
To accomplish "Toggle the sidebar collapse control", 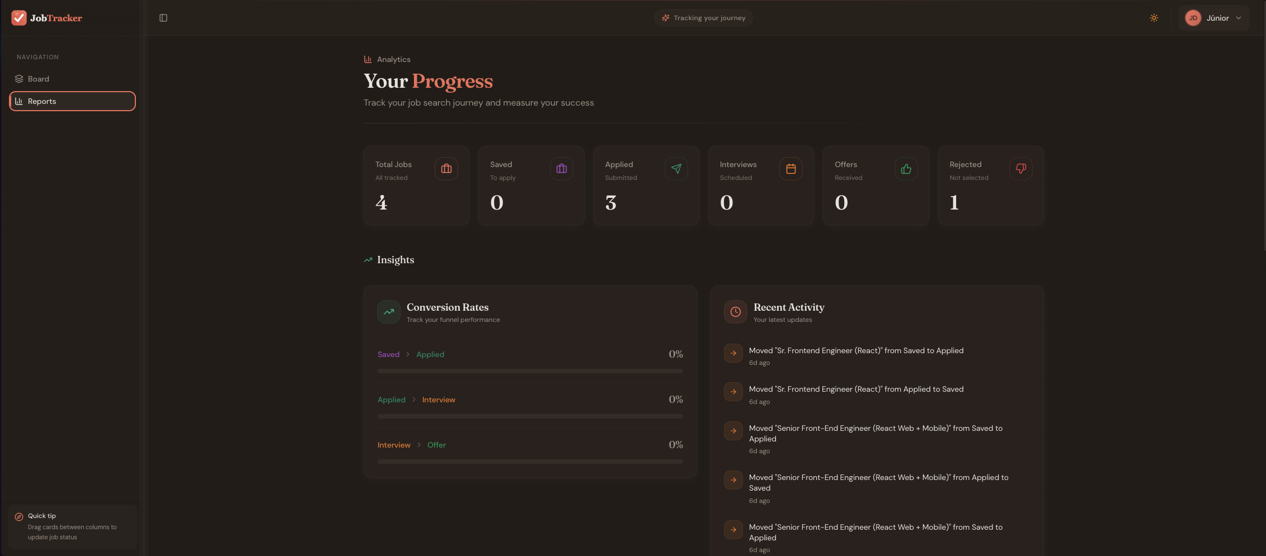I will coord(163,17).
